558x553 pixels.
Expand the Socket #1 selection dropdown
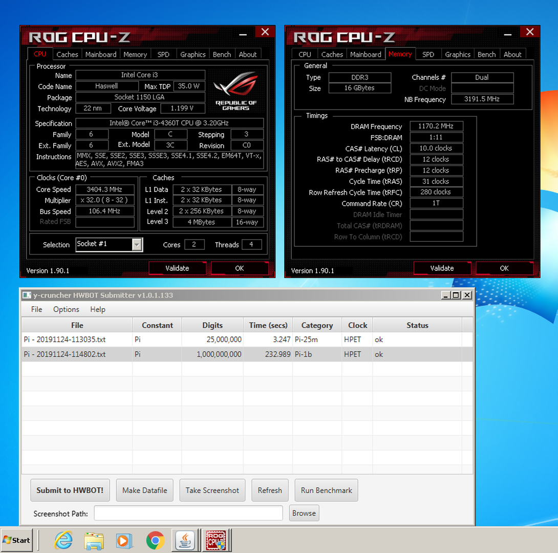[137, 244]
